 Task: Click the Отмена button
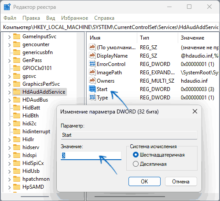(x=181, y=182)
